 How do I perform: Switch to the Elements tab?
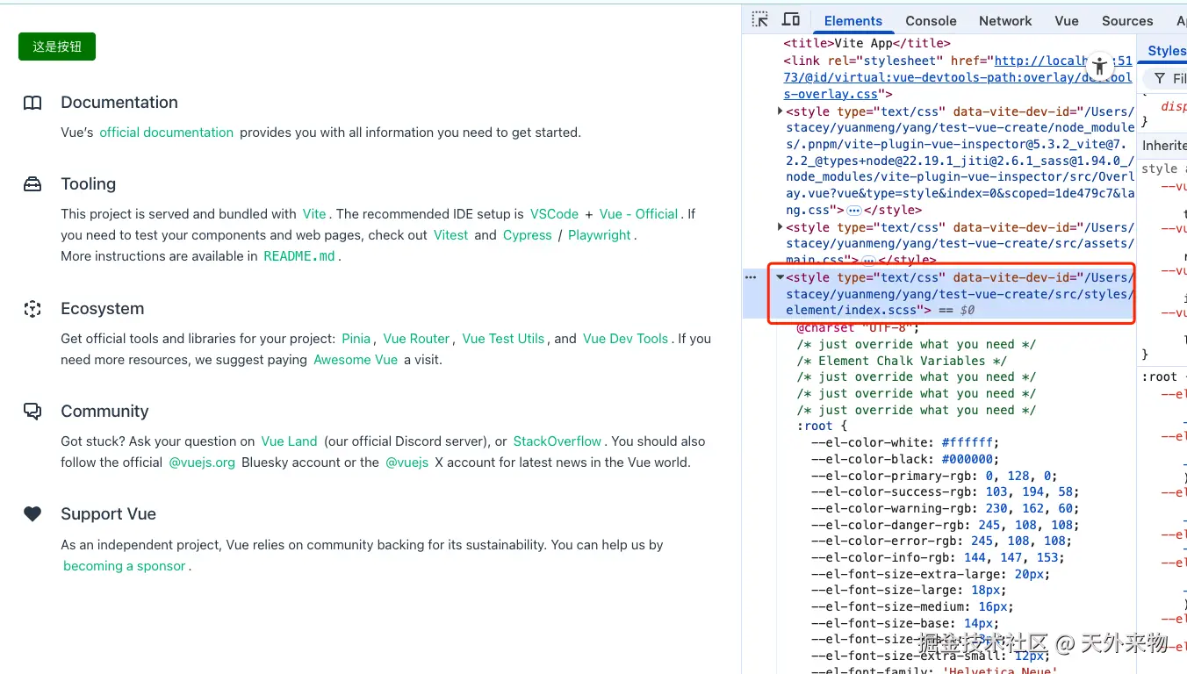tap(852, 21)
